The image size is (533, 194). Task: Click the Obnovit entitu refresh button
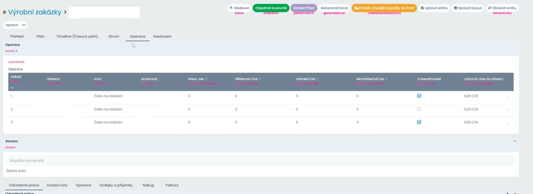pyautogui.click(x=502, y=8)
